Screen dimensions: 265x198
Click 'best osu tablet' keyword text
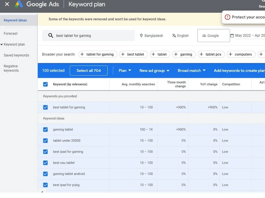(64, 163)
